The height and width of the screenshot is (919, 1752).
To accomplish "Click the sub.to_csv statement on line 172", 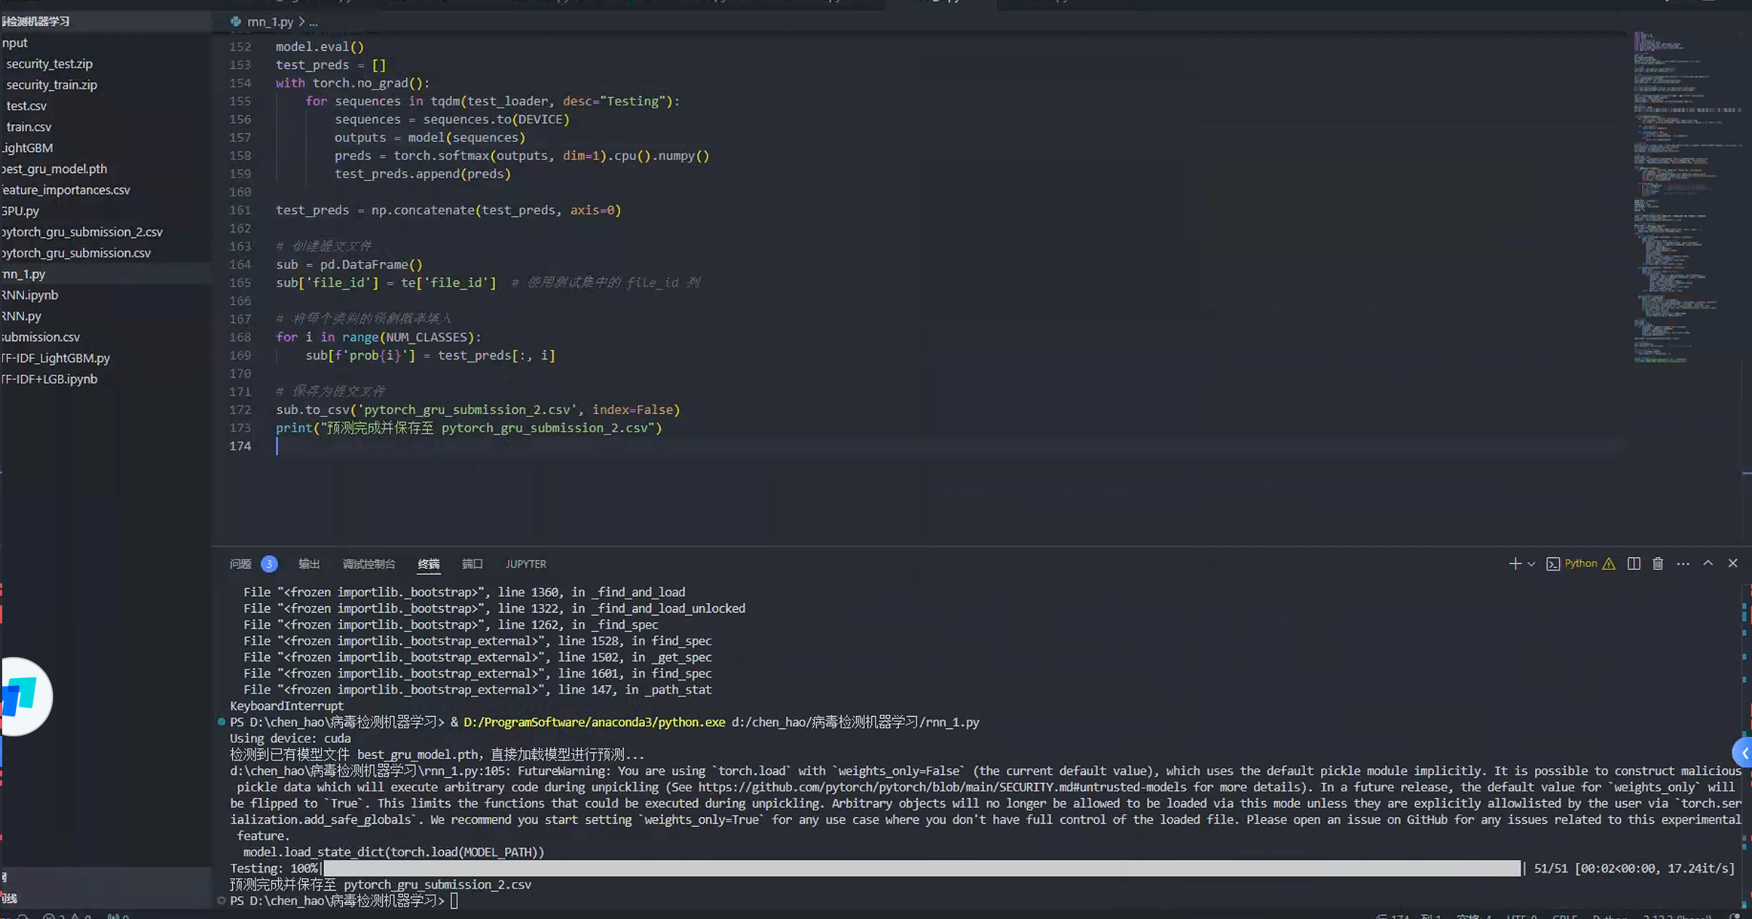I will click(x=477, y=410).
